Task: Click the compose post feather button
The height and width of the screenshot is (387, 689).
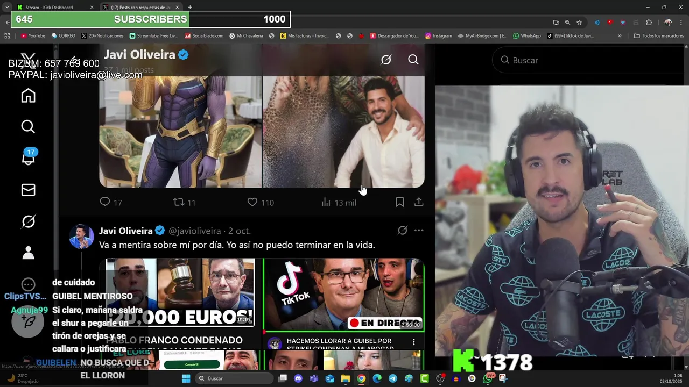Action: point(28,321)
